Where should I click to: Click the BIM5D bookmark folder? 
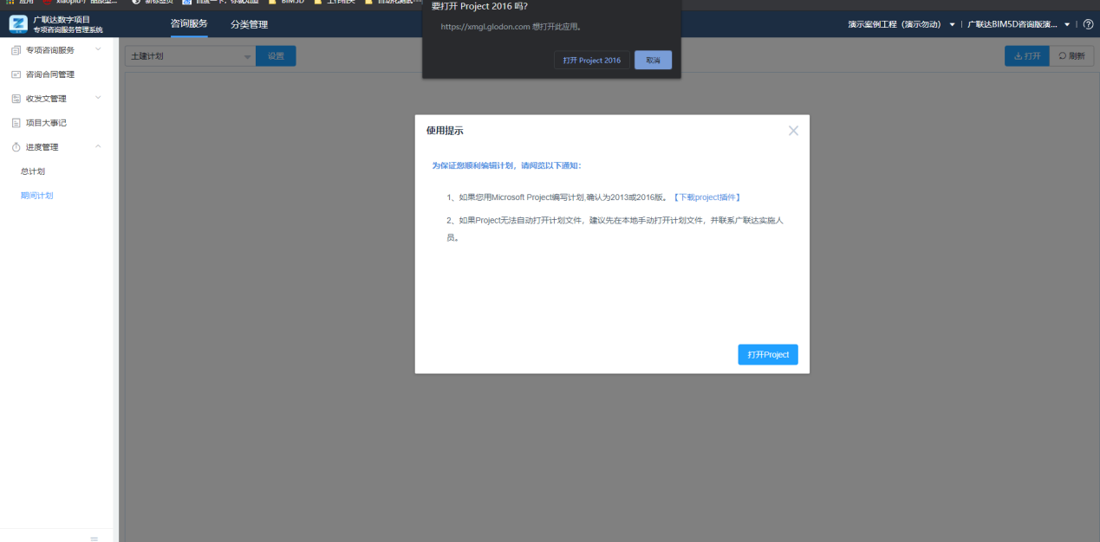pyautogui.click(x=288, y=3)
